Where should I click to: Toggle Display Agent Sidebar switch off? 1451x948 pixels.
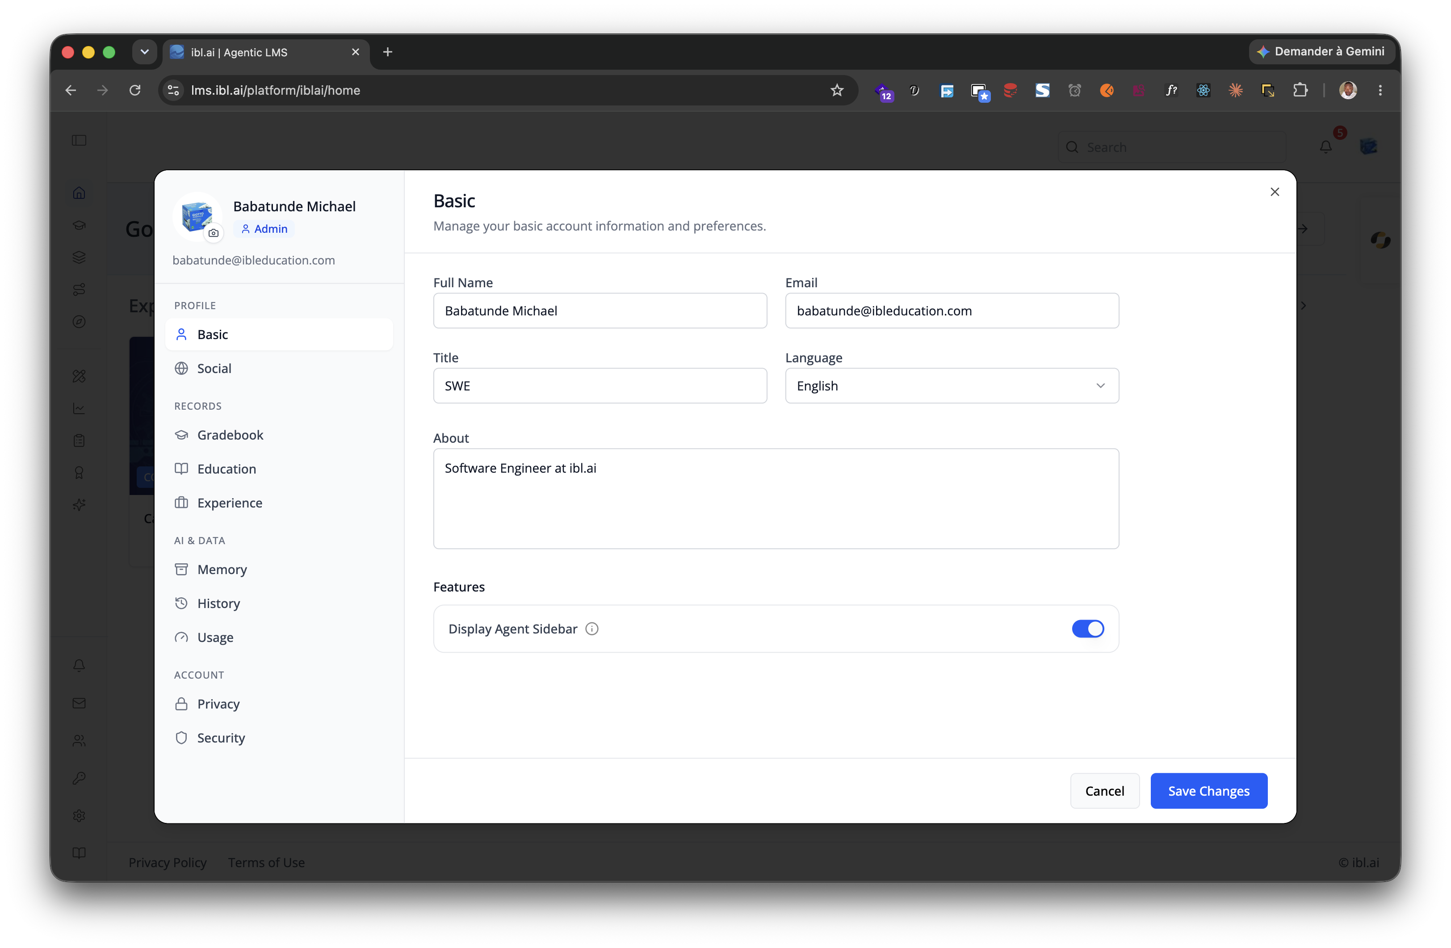tap(1088, 629)
